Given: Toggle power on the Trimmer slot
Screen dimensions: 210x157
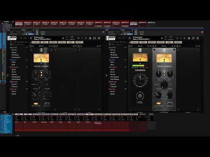Looking at the screenshot, I should 129,46.
